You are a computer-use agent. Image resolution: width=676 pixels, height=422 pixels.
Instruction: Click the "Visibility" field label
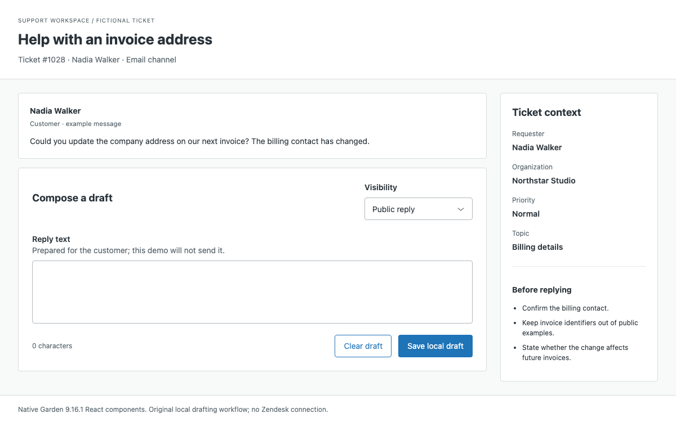[381, 187]
